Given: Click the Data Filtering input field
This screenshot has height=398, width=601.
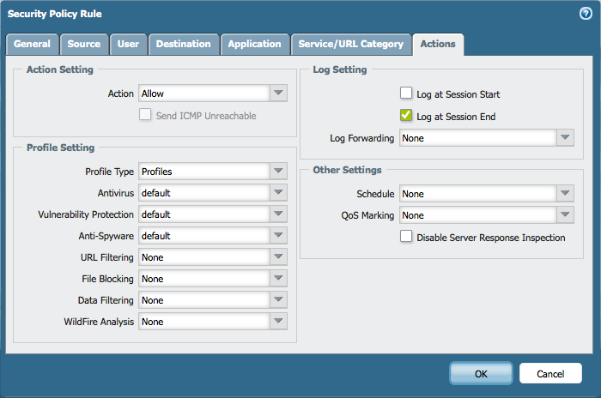Looking at the screenshot, I should point(203,300).
